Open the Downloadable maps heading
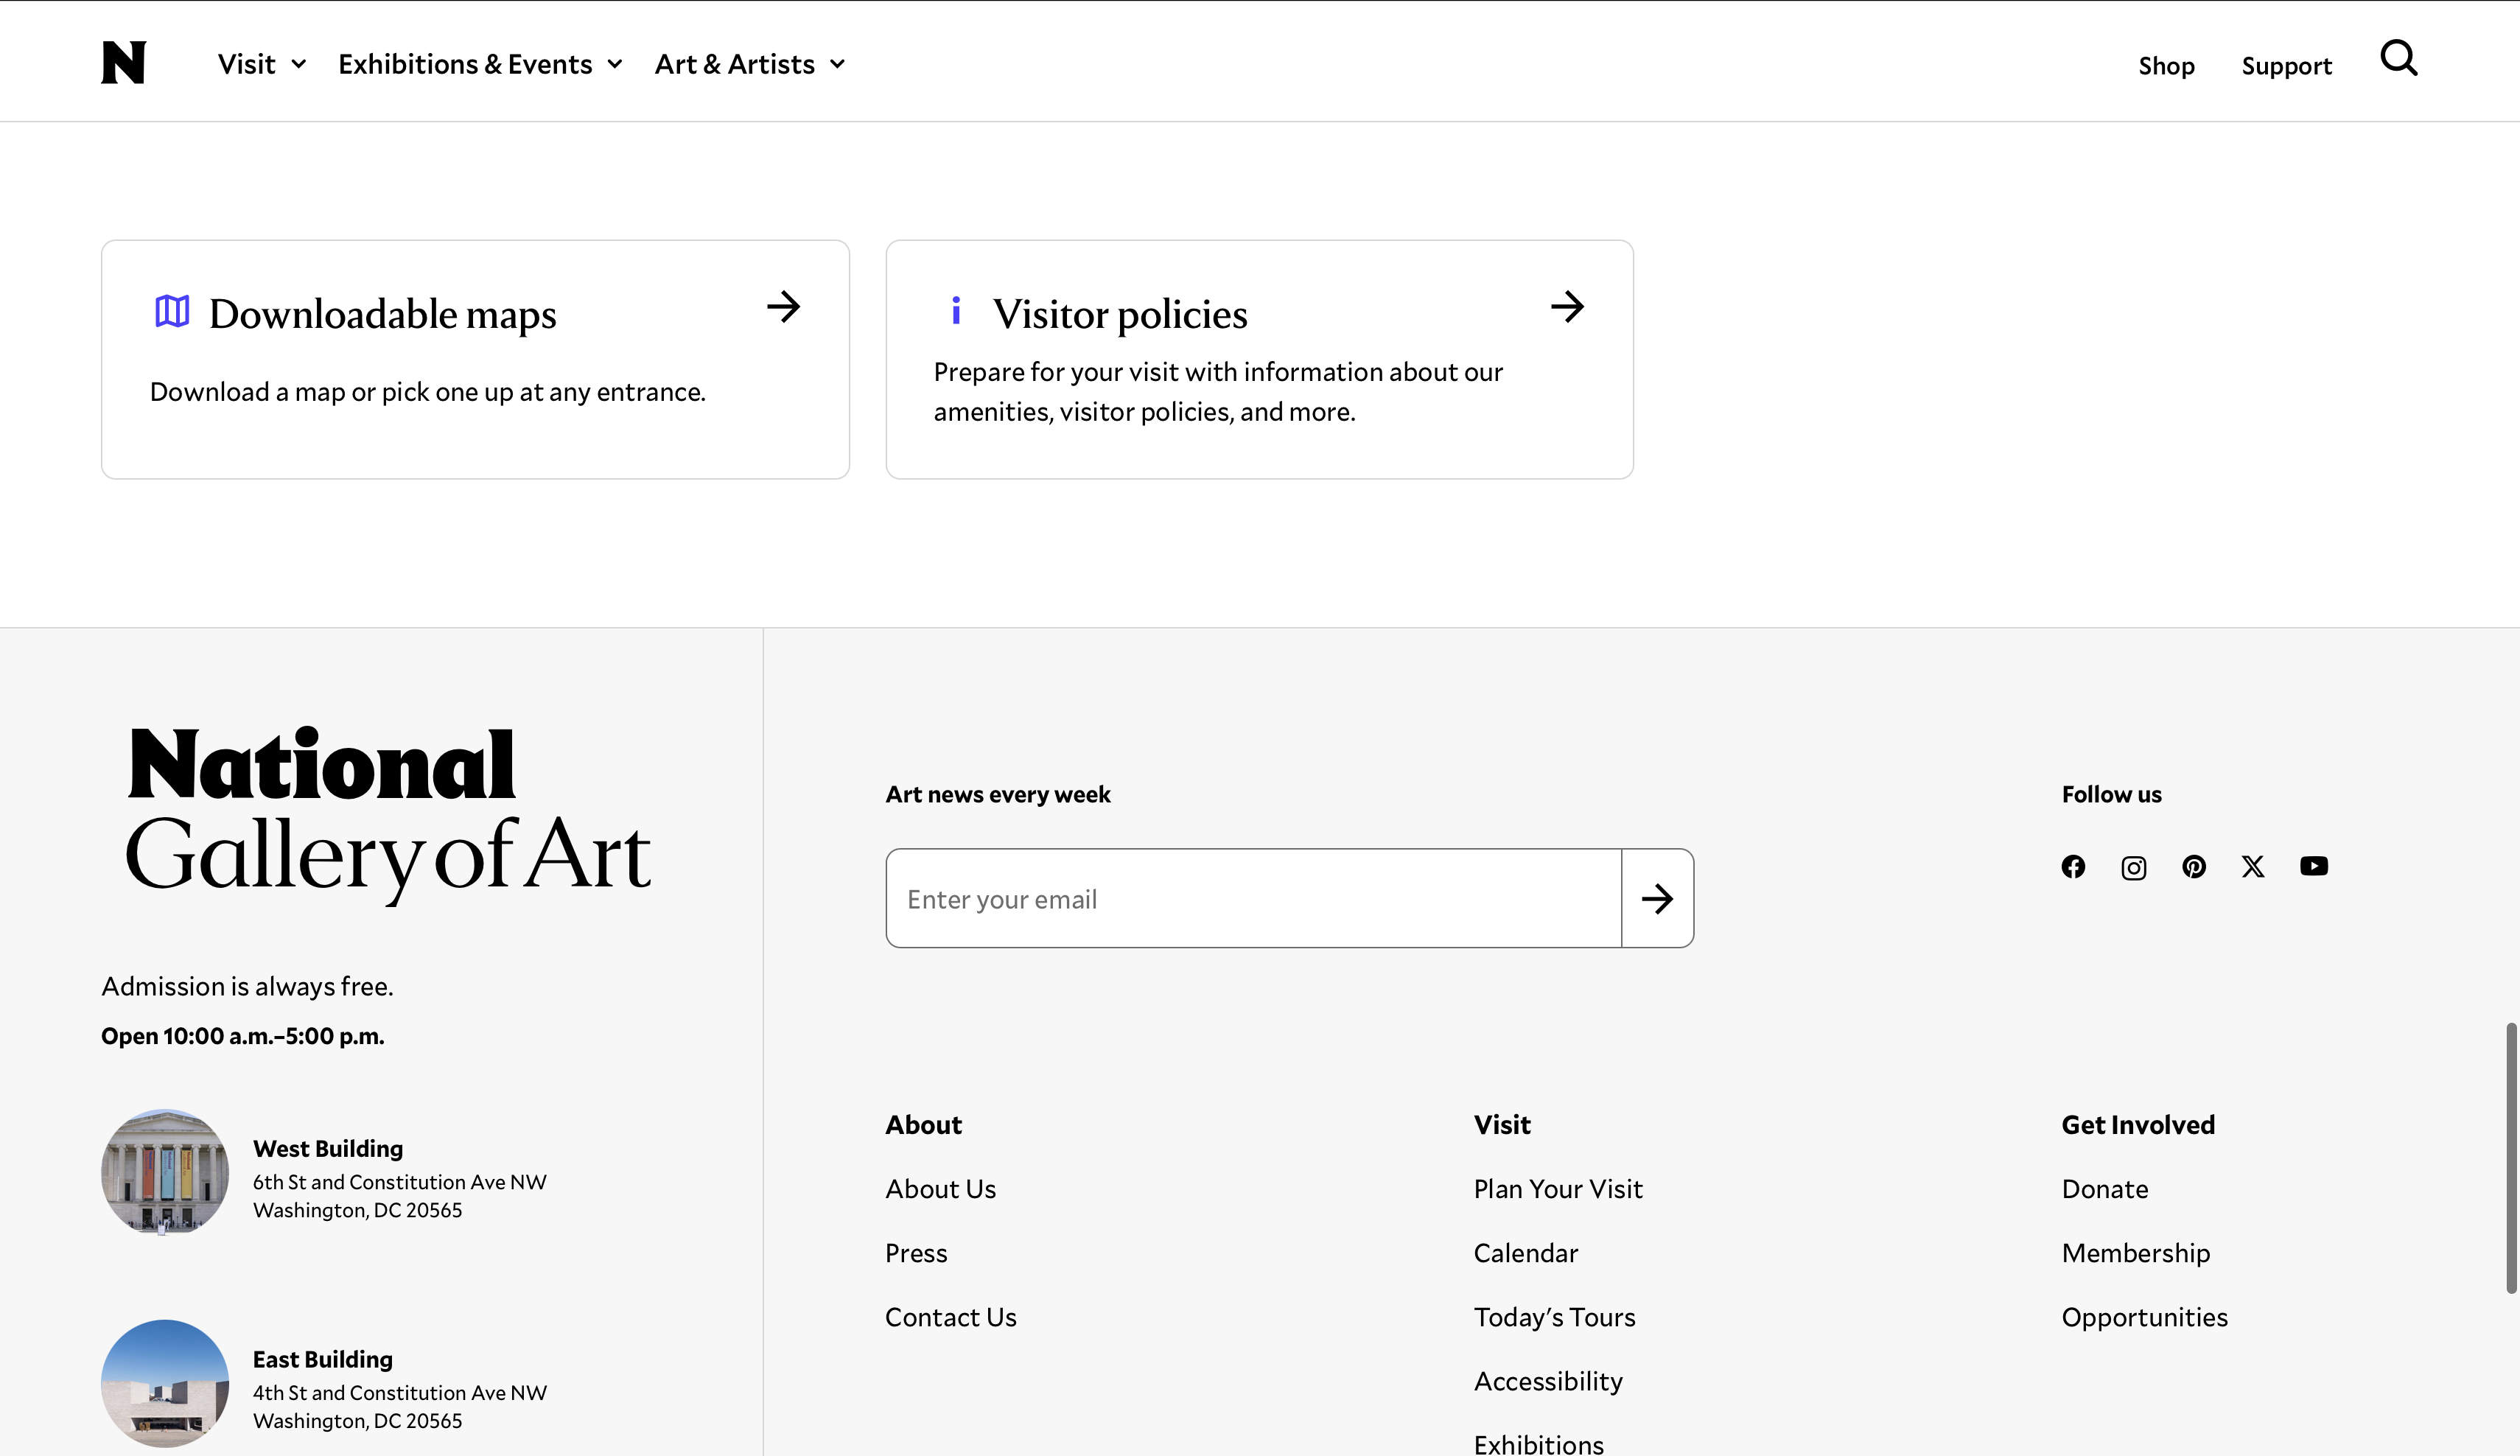The width and height of the screenshot is (2520, 1456). tap(383, 314)
